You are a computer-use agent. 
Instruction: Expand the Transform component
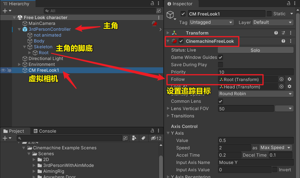coord(168,33)
